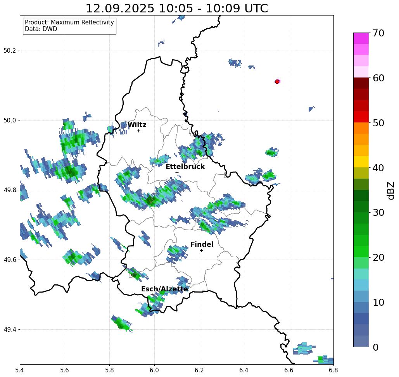Image resolution: width=399 pixels, height=377 pixels.
Task: Click the longitude label 5.6
Action: 65,370
